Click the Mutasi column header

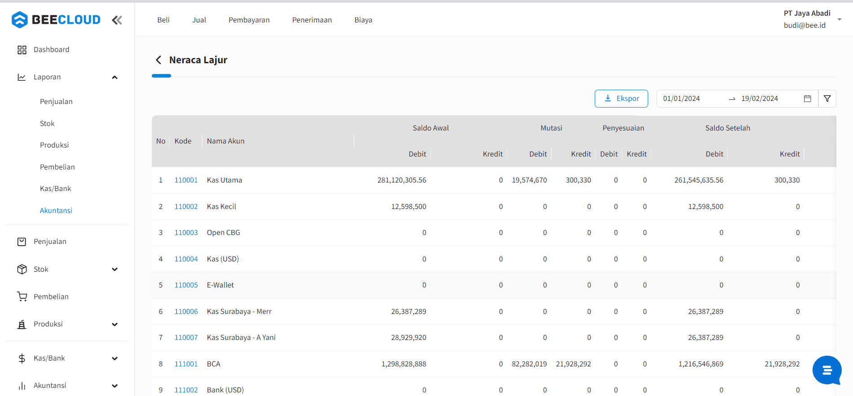551,128
